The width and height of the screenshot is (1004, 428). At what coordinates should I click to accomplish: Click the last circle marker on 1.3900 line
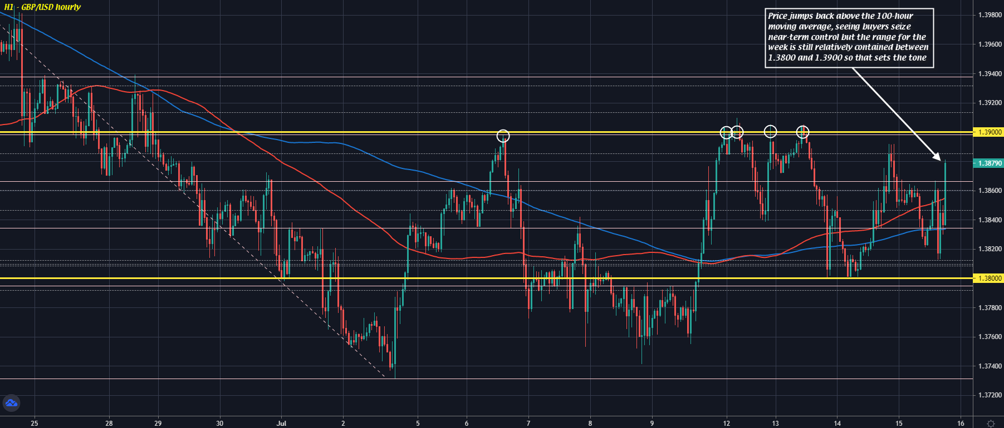click(802, 132)
